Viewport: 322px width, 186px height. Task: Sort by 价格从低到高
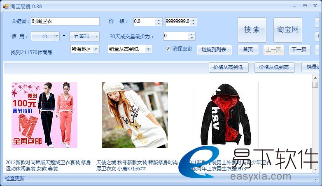(274, 67)
